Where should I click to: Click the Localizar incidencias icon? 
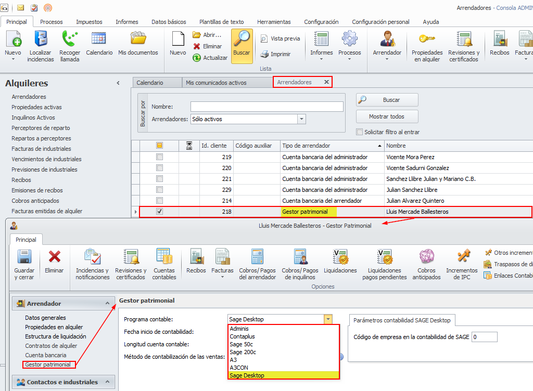(x=41, y=40)
